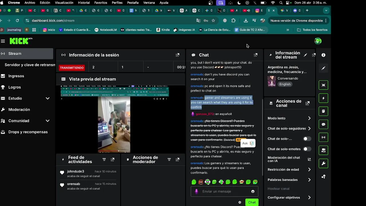Viewport: 366px width, 206px height.
Task: Click the three-dots icon at the toolbar bottom
Action: tap(323, 177)
